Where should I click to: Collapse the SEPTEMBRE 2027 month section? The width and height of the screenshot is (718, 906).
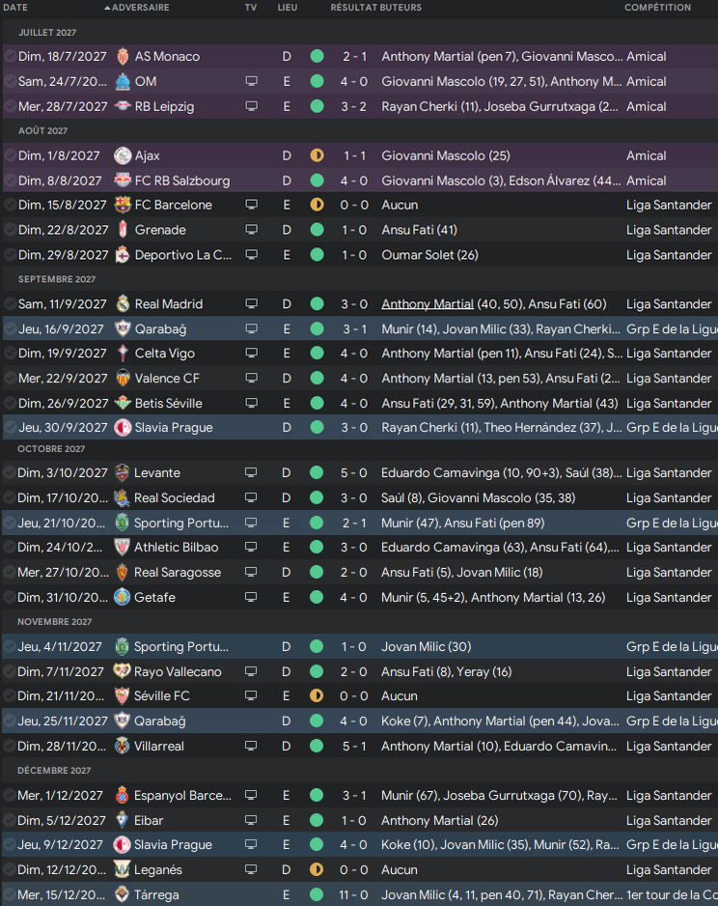57,279
